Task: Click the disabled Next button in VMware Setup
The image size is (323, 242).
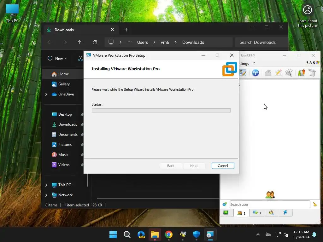Action: coord(194,166)
